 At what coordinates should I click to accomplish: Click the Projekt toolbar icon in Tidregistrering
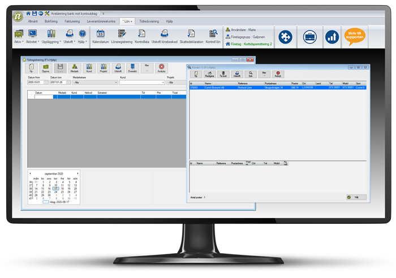104,68
